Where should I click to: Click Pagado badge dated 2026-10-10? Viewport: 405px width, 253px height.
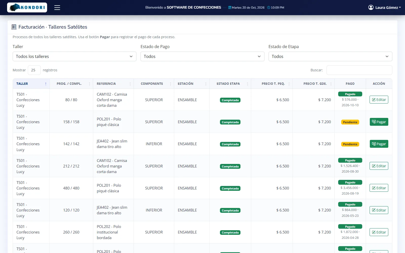350,94
